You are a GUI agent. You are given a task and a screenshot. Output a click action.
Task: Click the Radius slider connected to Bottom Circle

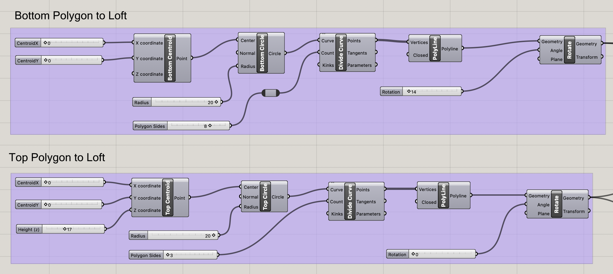[x=177, y=102]
